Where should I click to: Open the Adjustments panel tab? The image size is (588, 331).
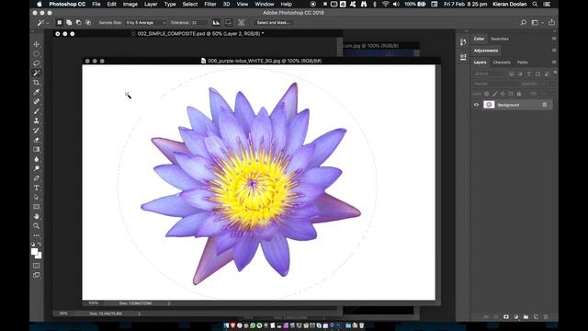pos(486,51)
